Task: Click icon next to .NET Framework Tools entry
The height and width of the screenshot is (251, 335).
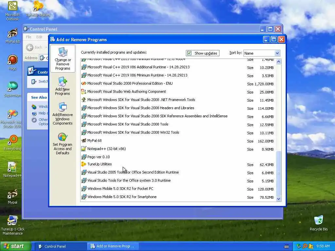Action: coord(83,100)
